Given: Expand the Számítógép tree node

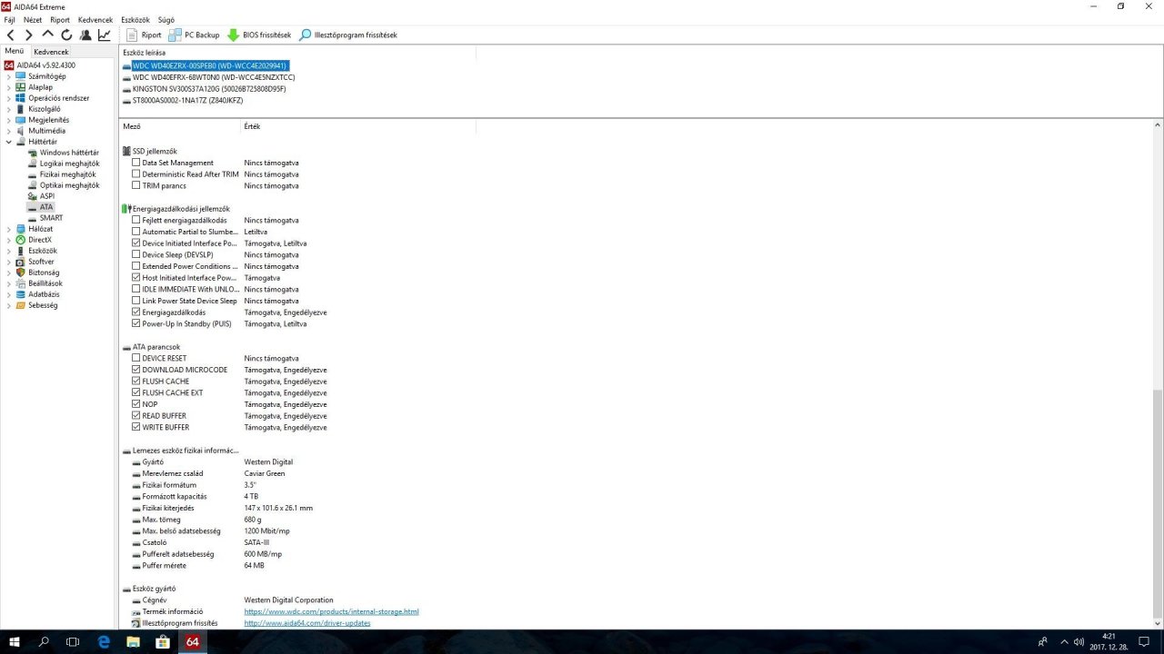Looking at the screenshot, I should (9, 76).
